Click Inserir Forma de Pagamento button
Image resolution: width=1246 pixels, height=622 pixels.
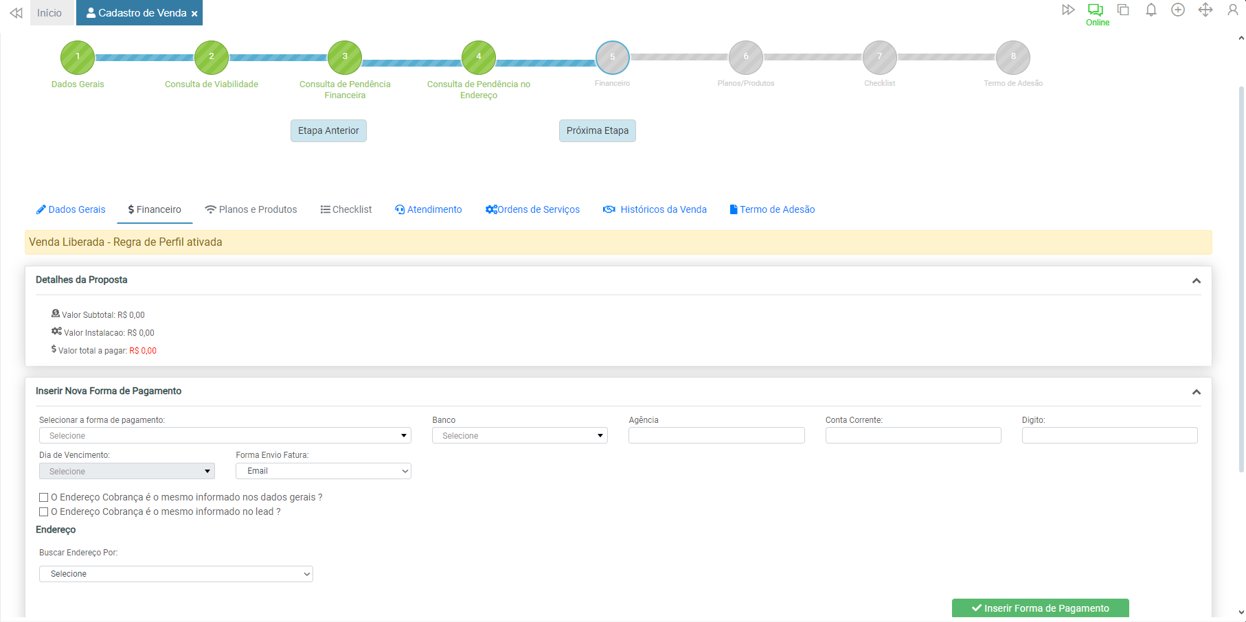(1040, 608)
